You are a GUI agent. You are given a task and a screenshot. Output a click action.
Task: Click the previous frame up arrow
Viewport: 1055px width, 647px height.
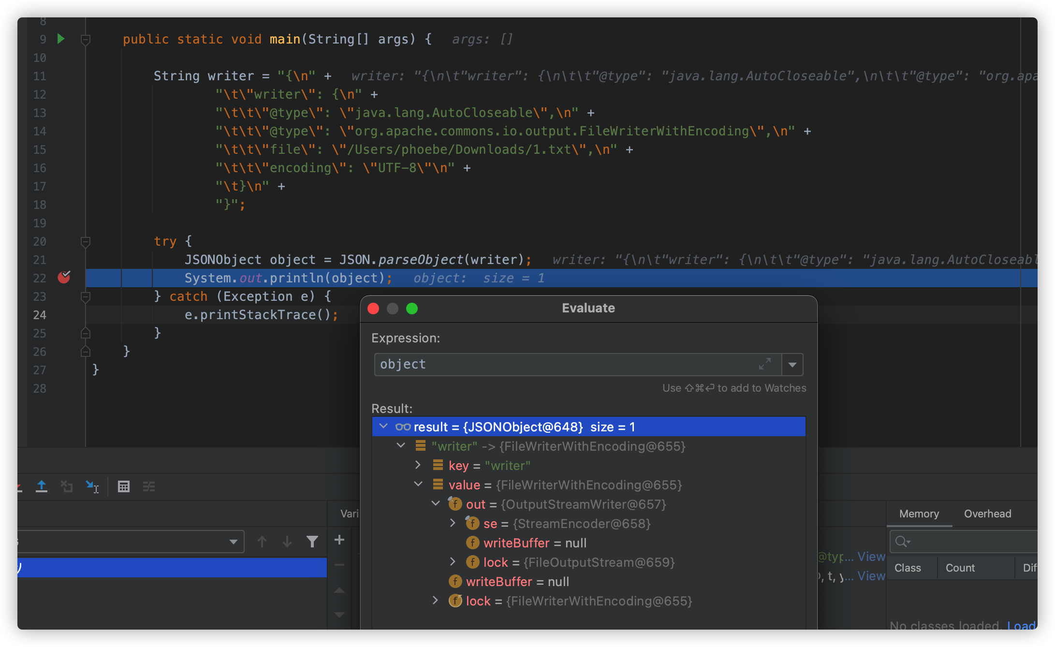[x=262, y=542]
